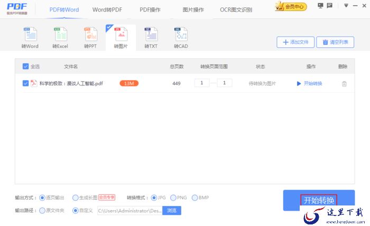370x226 pixels.
Task: Click the output path text field
Action: click(x=130, y=211)
